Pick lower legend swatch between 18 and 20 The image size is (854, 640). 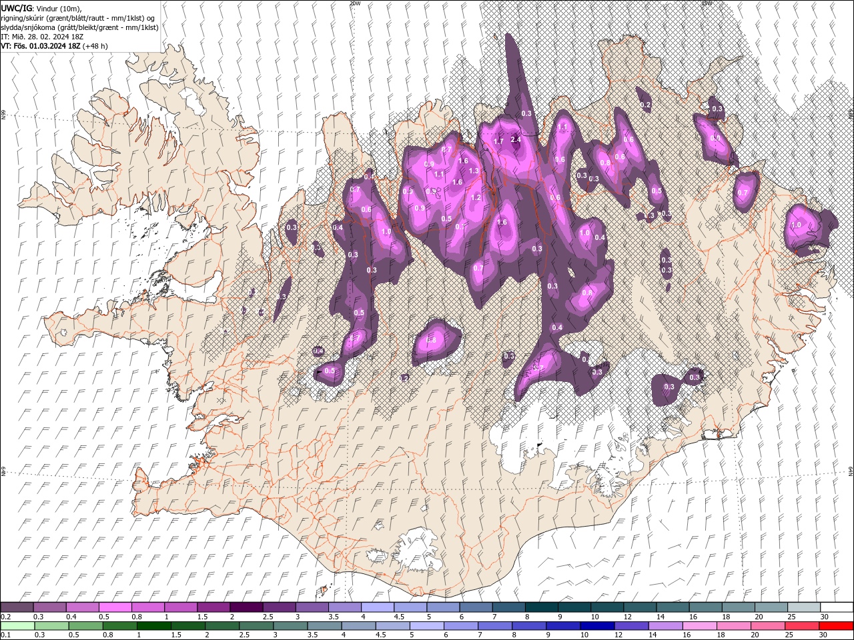[x=733, y=626]
